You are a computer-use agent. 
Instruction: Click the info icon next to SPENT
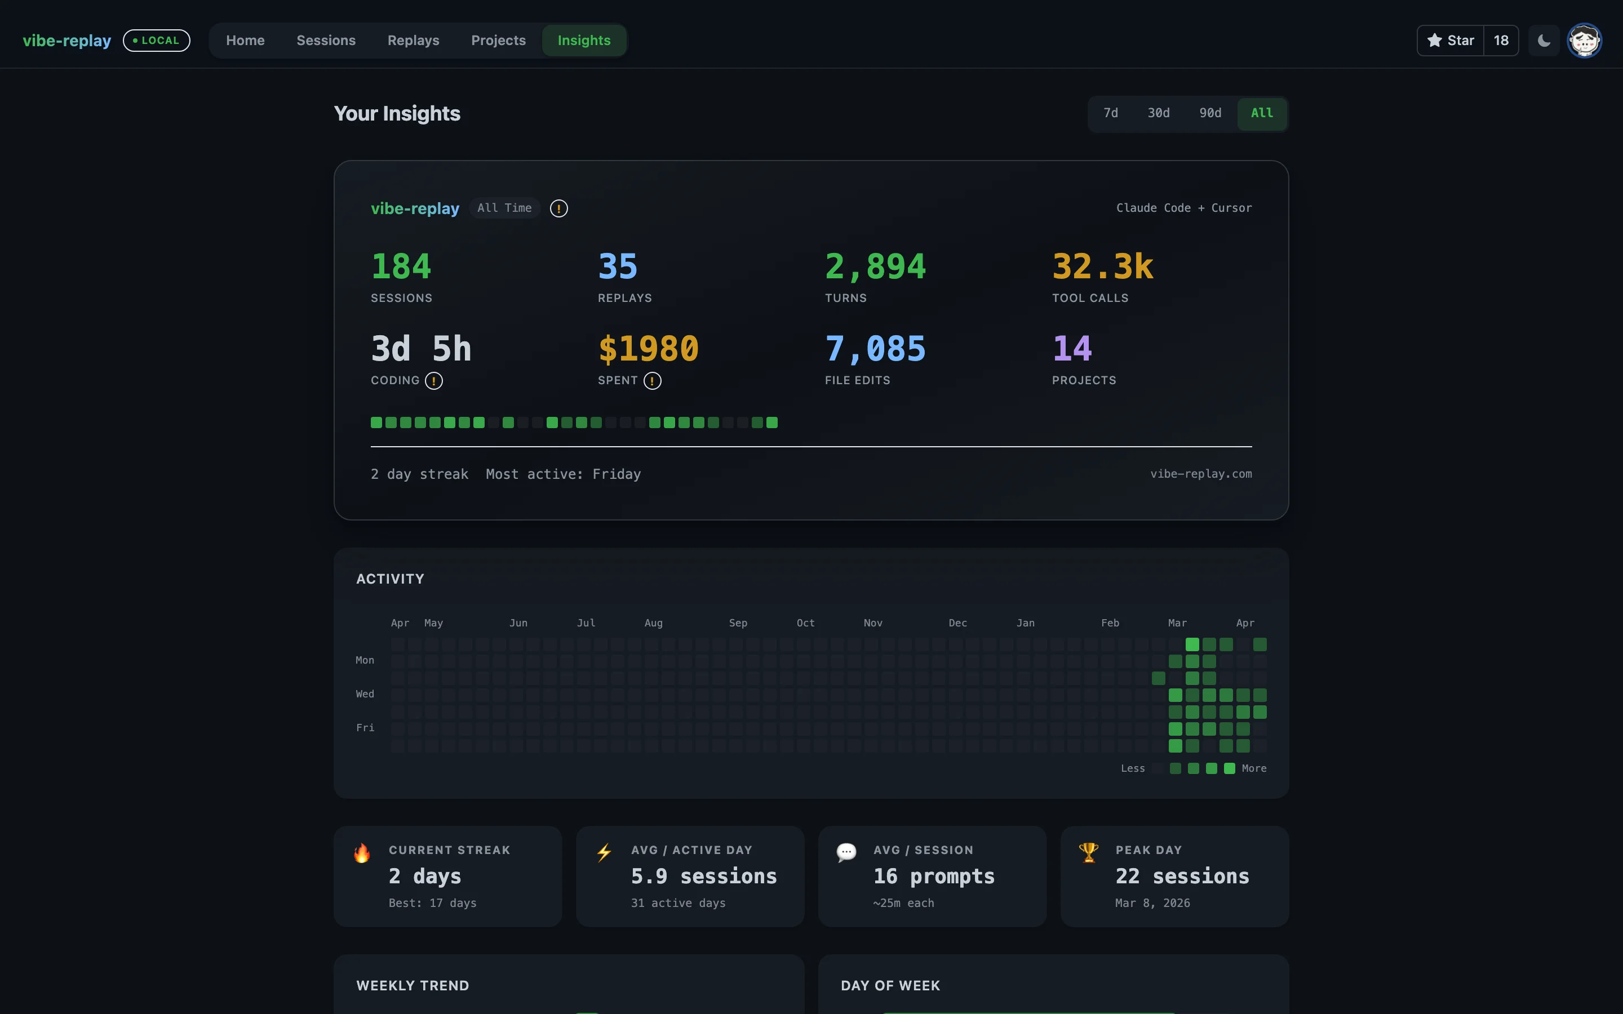pos(653,381)
